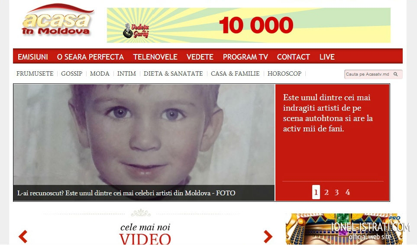
Task: Open the Vedeta din Garaj banner
Action: click(x=249, y=25)
